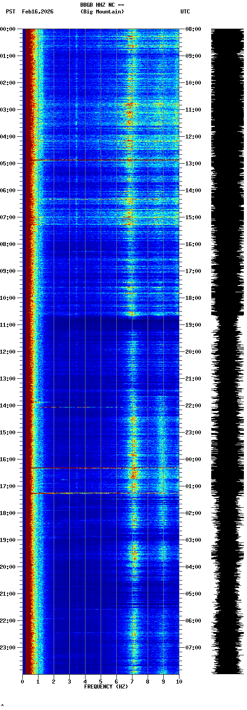Select the 07:00 UTC time tick label
This screenshot has height=710, width=247.
(193, 648)
